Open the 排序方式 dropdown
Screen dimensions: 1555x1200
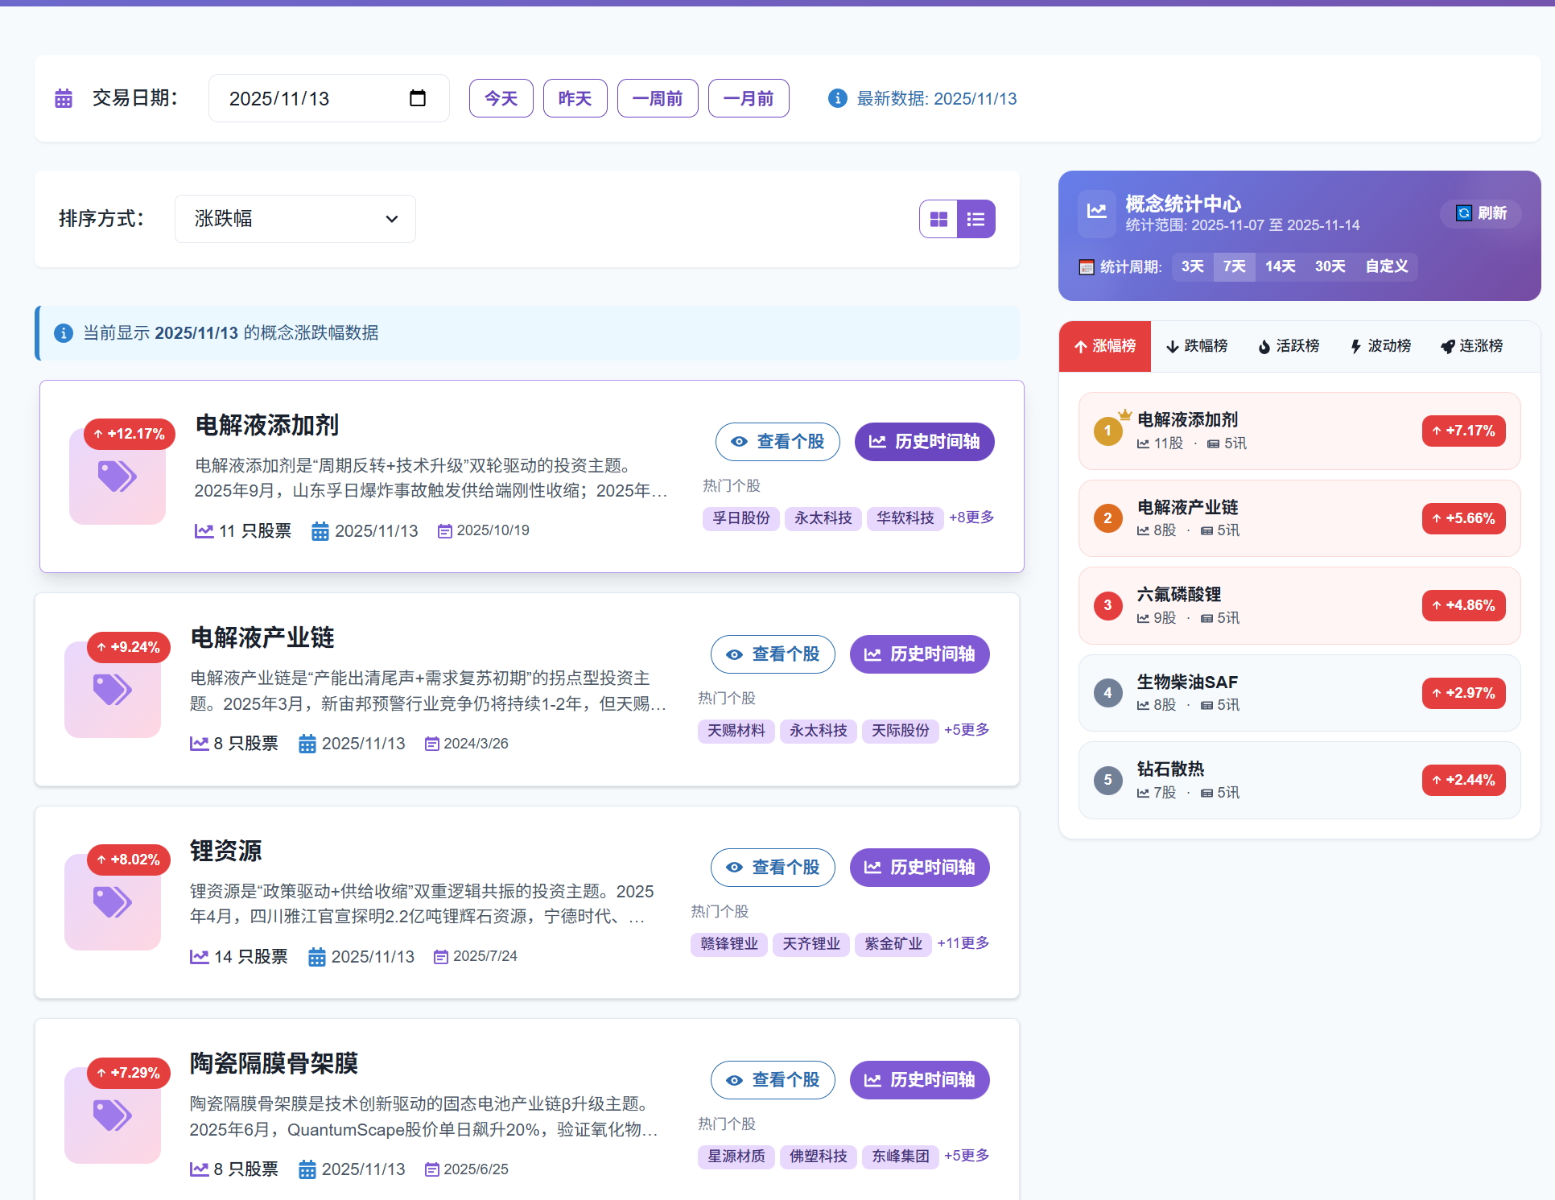295,218
